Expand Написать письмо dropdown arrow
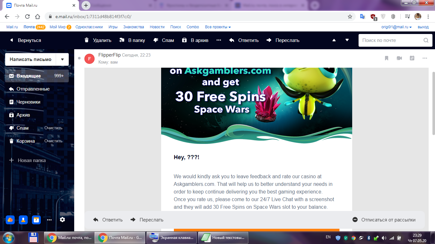The height and width of the screenshot is (244, 435). click(62, 59)
